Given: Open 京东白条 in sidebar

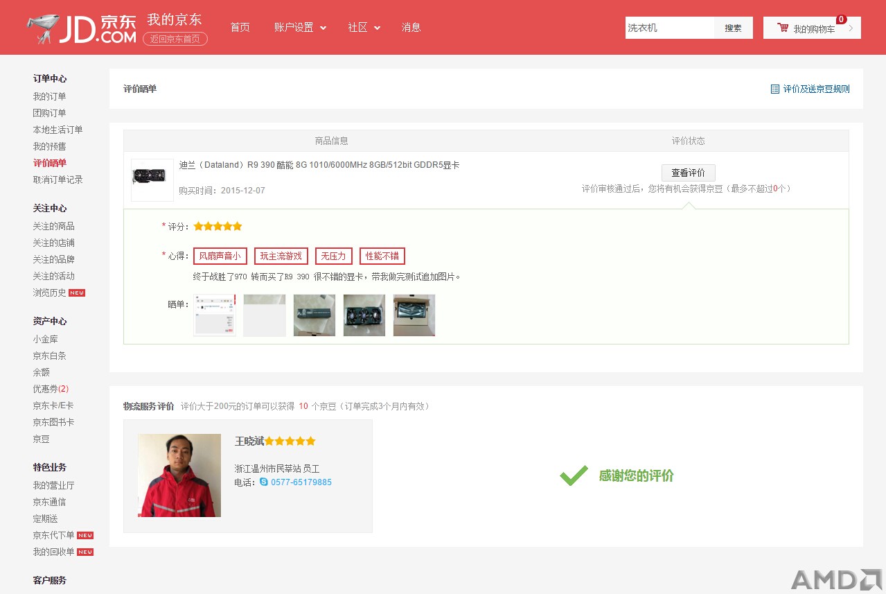Looking at the screenshot, I should coord(50,356).
